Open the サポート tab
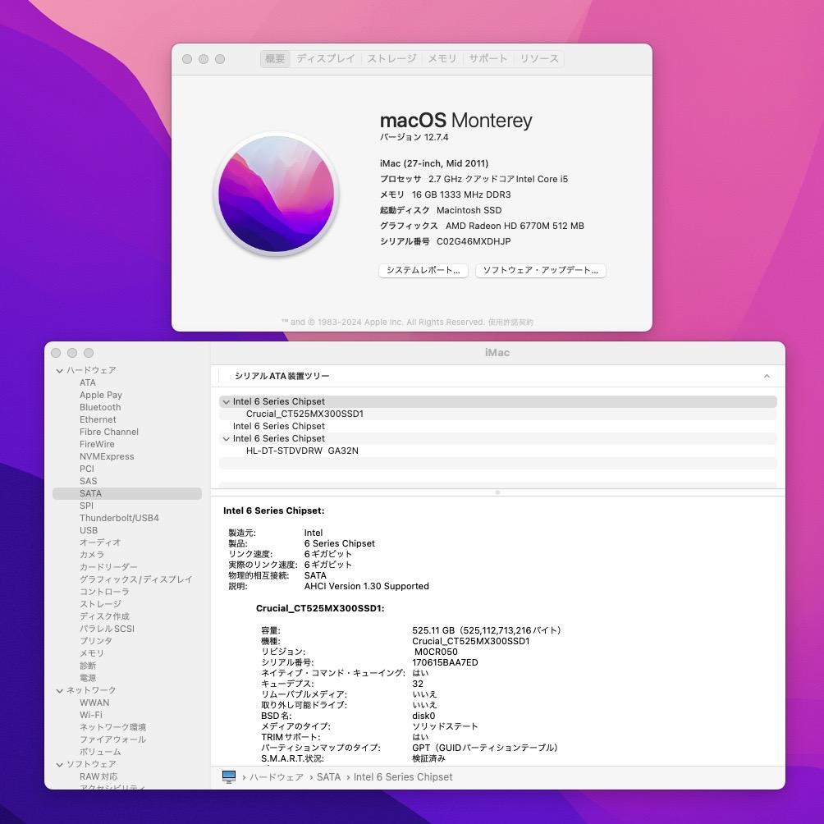The width and height of the screenshot is (824, 824). pos(487,58)
